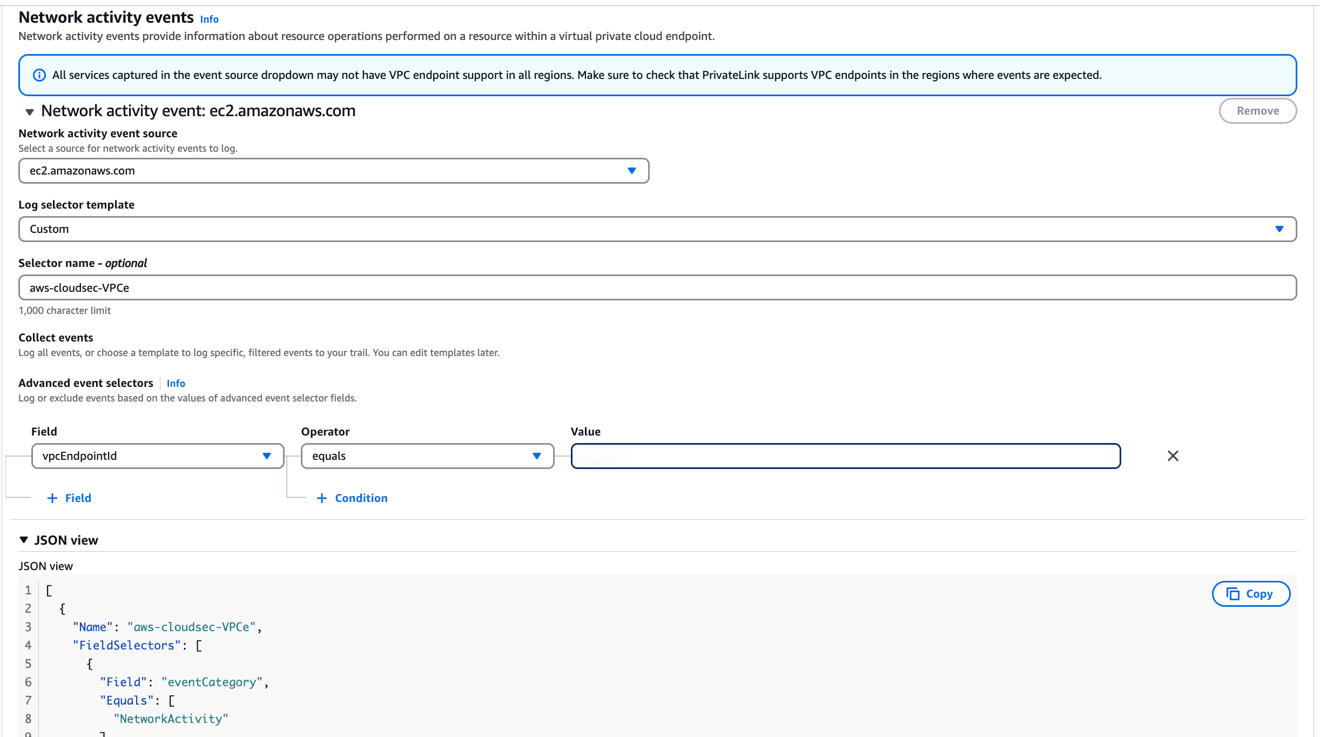
Task: Open the equals Operator dropdown
Action: point(427,456)
